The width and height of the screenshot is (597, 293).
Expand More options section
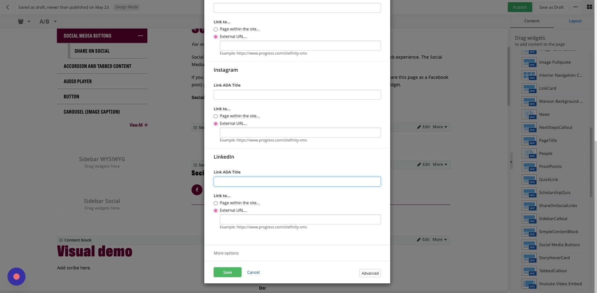coord(226,253)
